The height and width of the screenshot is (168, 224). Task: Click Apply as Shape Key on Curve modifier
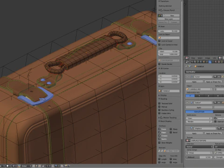coord(213,82)
